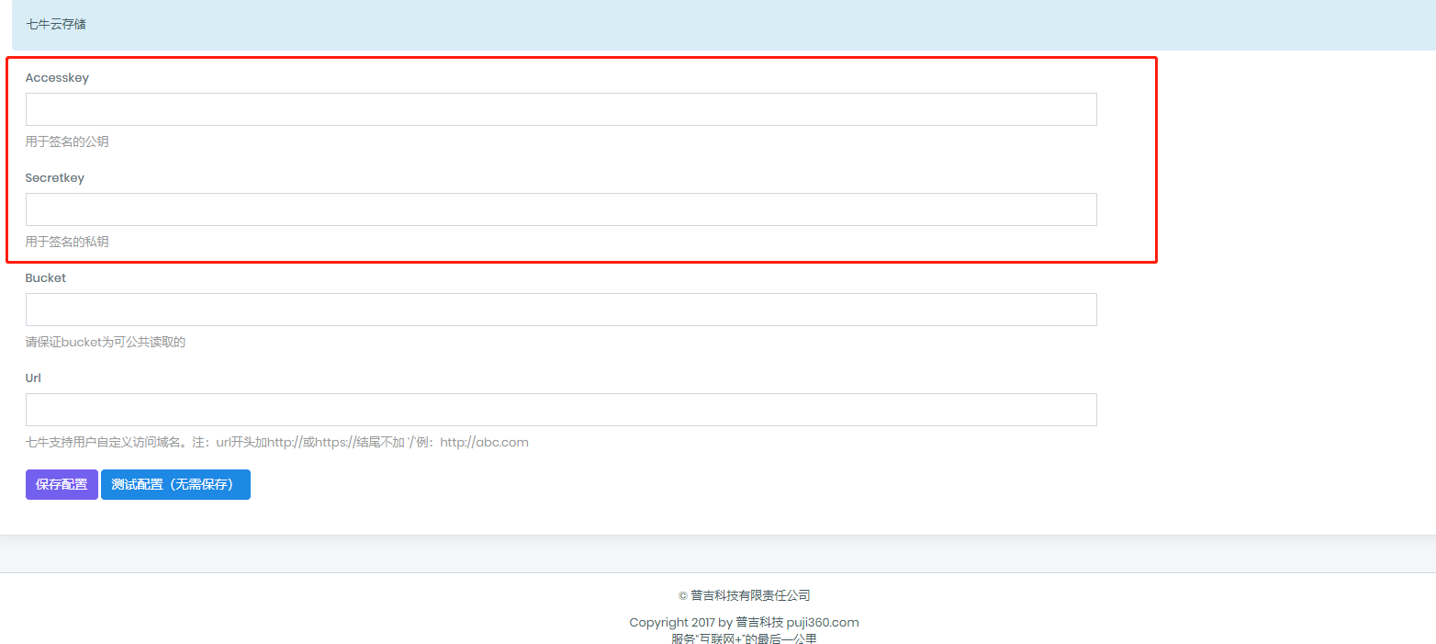Click the 七牛云存储 header text
Screen dimensions: 1436x644
pos(56,25)
